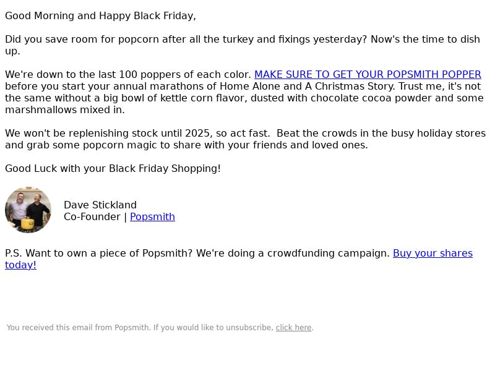Screen dimensions: 495x371
Task: Click the yellow popcorn popper in the photo
Action: pos(27,224)
